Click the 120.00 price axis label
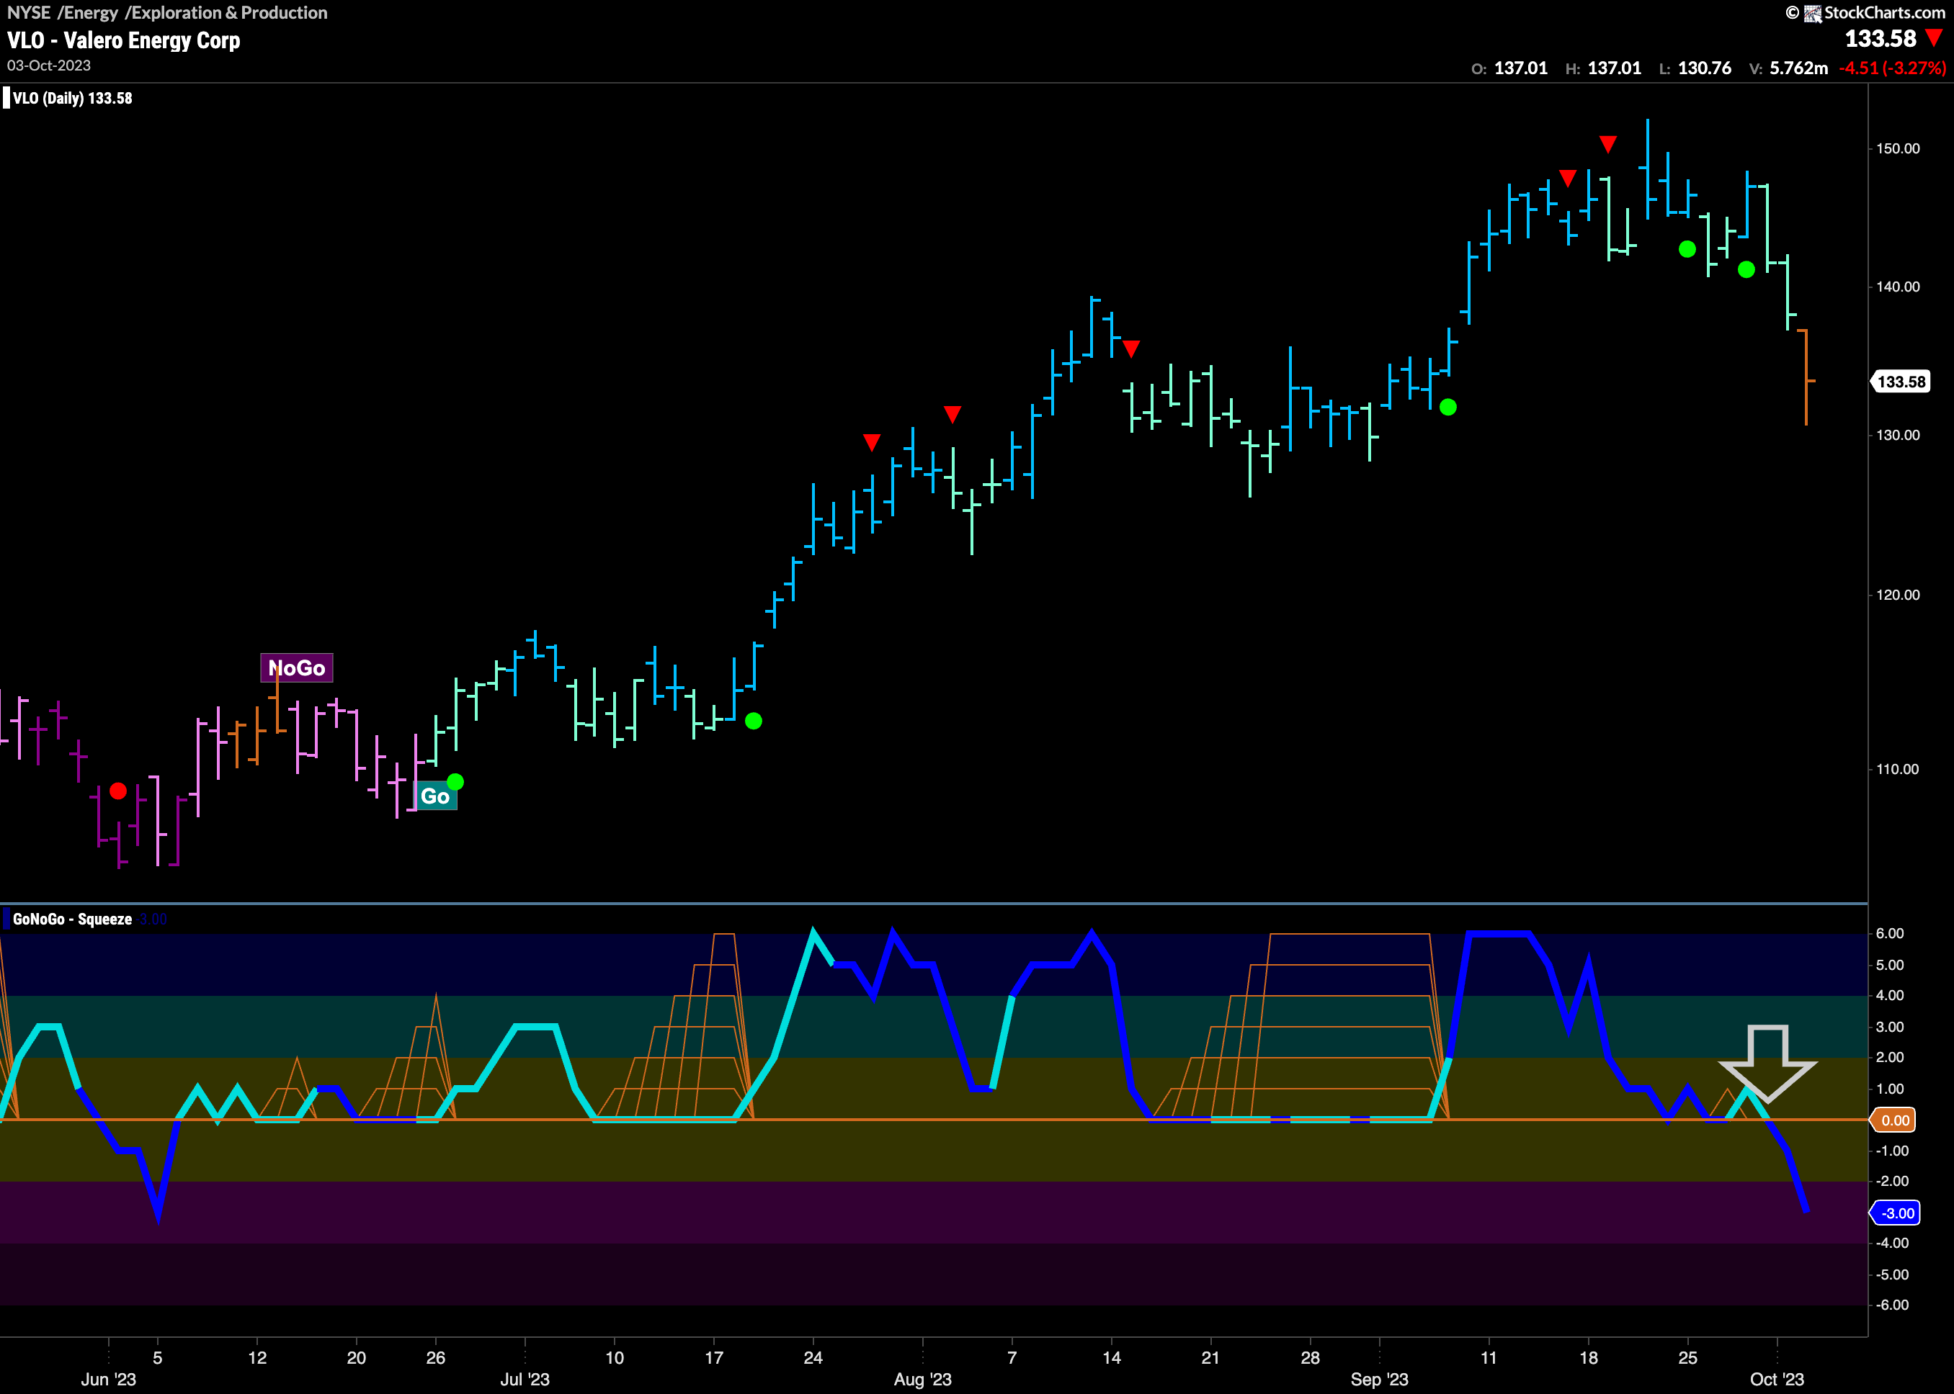 click(x=1897, y=595)
